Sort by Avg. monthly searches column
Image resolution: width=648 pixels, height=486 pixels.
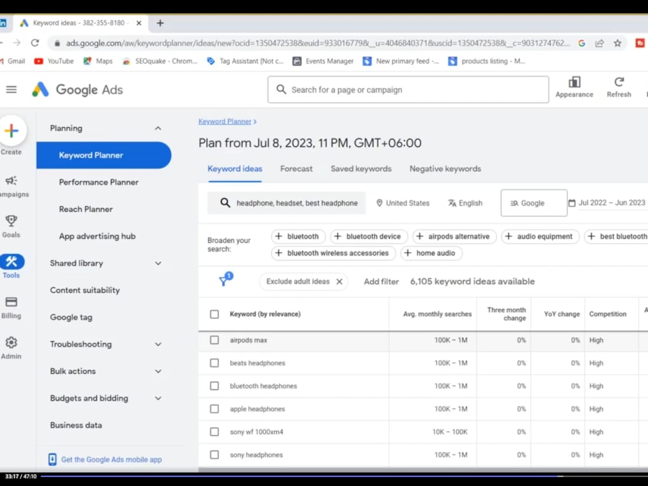tap(437, 314)
